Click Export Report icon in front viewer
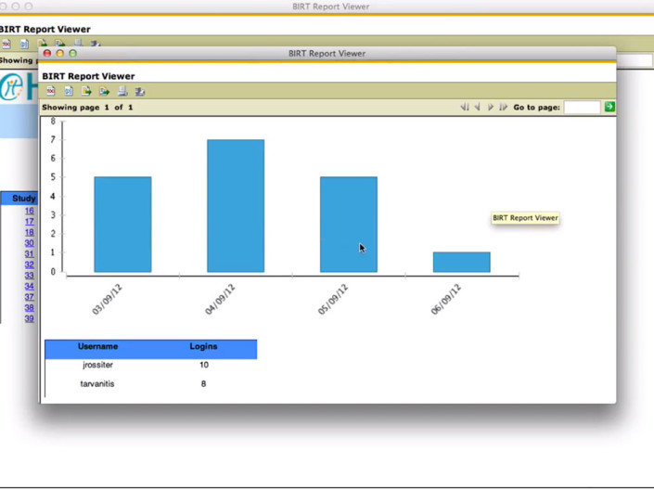This screenshot has height=490, width=654. tap(104, 91)
